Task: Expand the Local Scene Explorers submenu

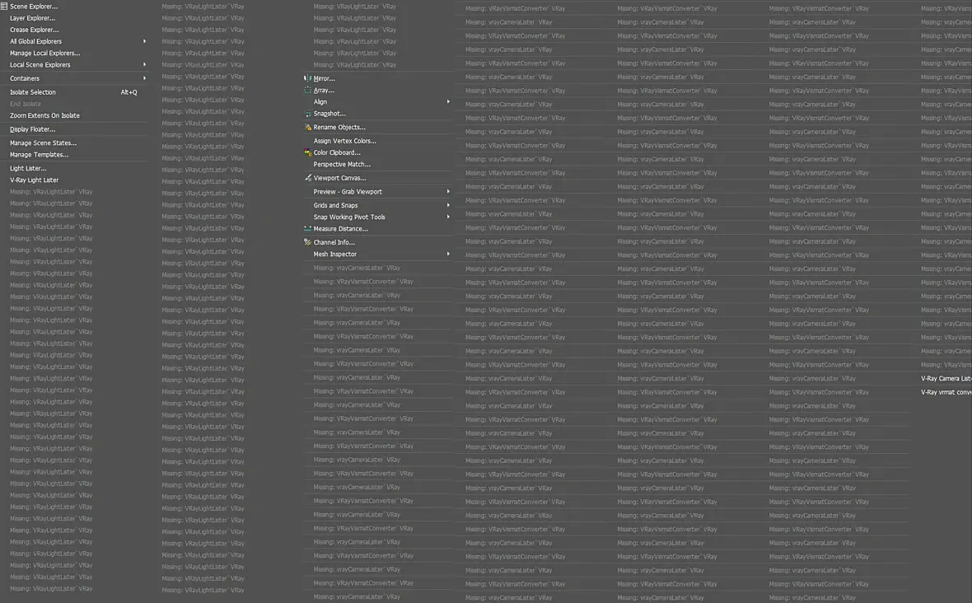Action: (x=144, y=64)
